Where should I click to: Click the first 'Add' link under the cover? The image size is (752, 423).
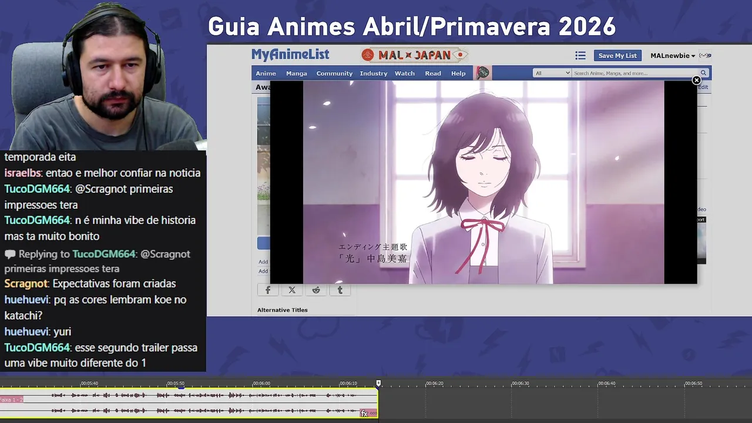tap(263, 262)
